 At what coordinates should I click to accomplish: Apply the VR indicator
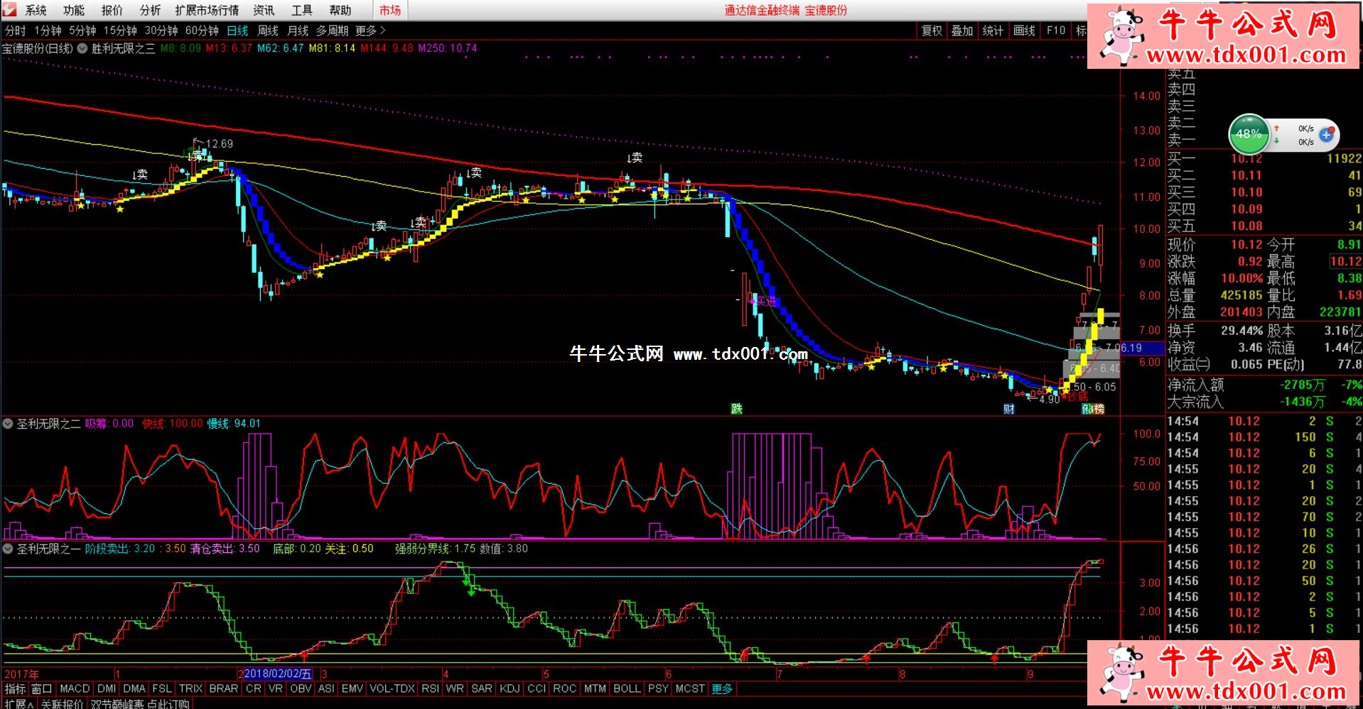[x=276, y=688]
